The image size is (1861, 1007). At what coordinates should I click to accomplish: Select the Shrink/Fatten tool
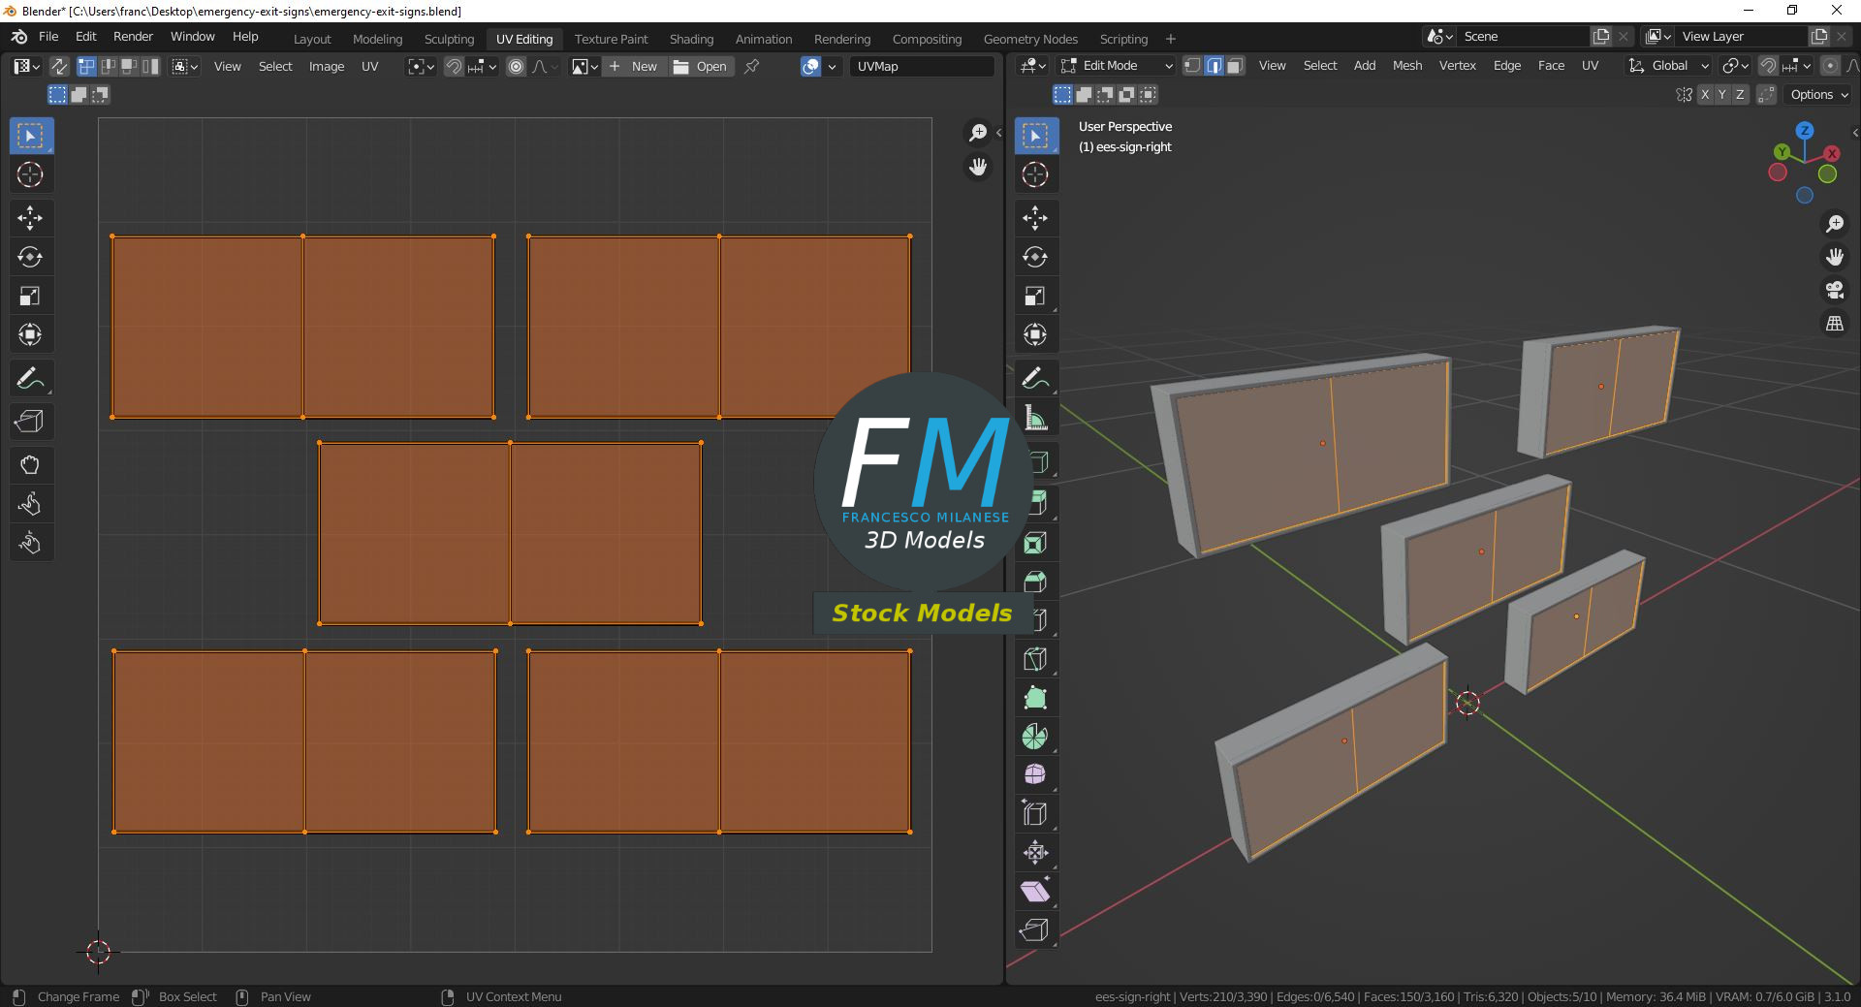coord(1035,853)
